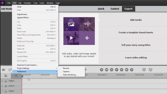Open Video Rendering preferences from the submenu
Image resolution: width=167 pixels, height=94 pixels.
pos(71,75)
